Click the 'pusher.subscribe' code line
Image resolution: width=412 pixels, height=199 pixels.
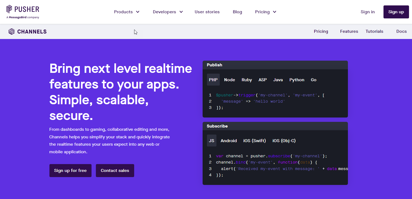(x=272, y=156)
